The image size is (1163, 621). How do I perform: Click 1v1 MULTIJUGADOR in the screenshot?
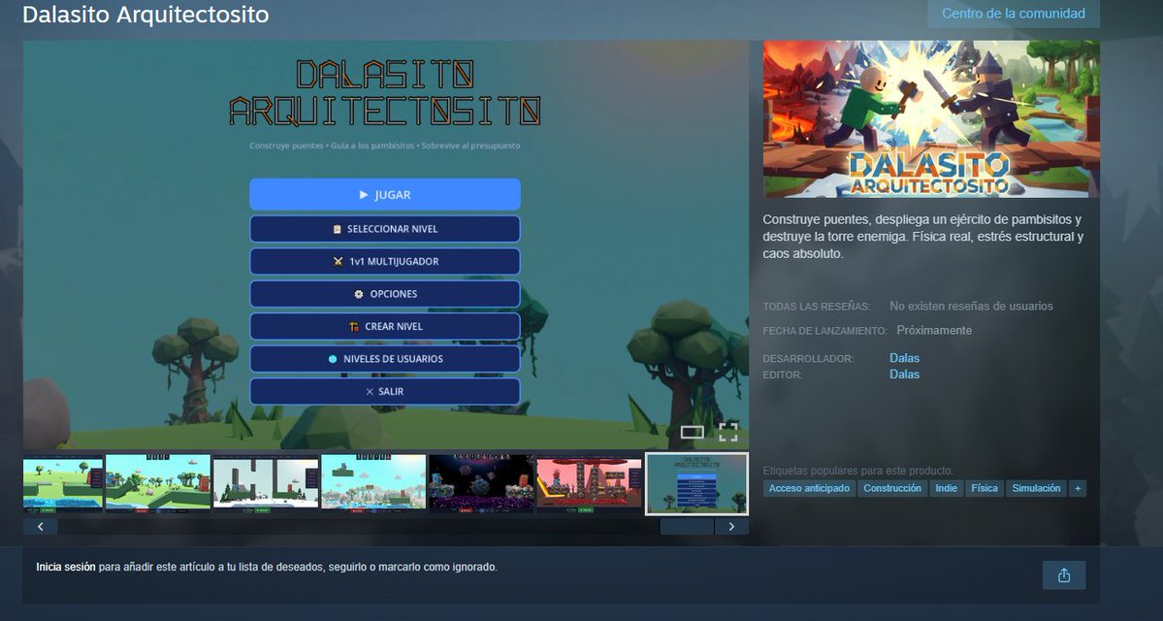point(385,261)
